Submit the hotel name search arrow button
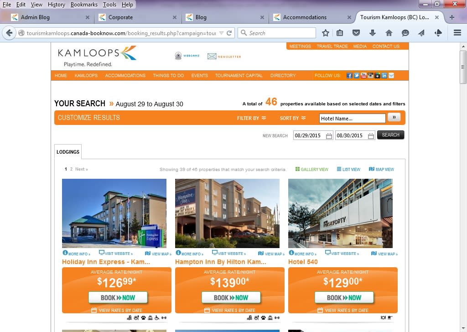Image resolution: width=467 pixels, height=332 pixels. pos(394,117)
